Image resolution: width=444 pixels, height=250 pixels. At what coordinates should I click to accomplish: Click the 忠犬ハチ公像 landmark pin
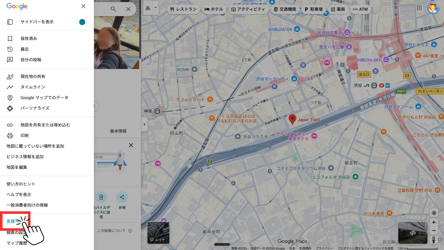349,47
